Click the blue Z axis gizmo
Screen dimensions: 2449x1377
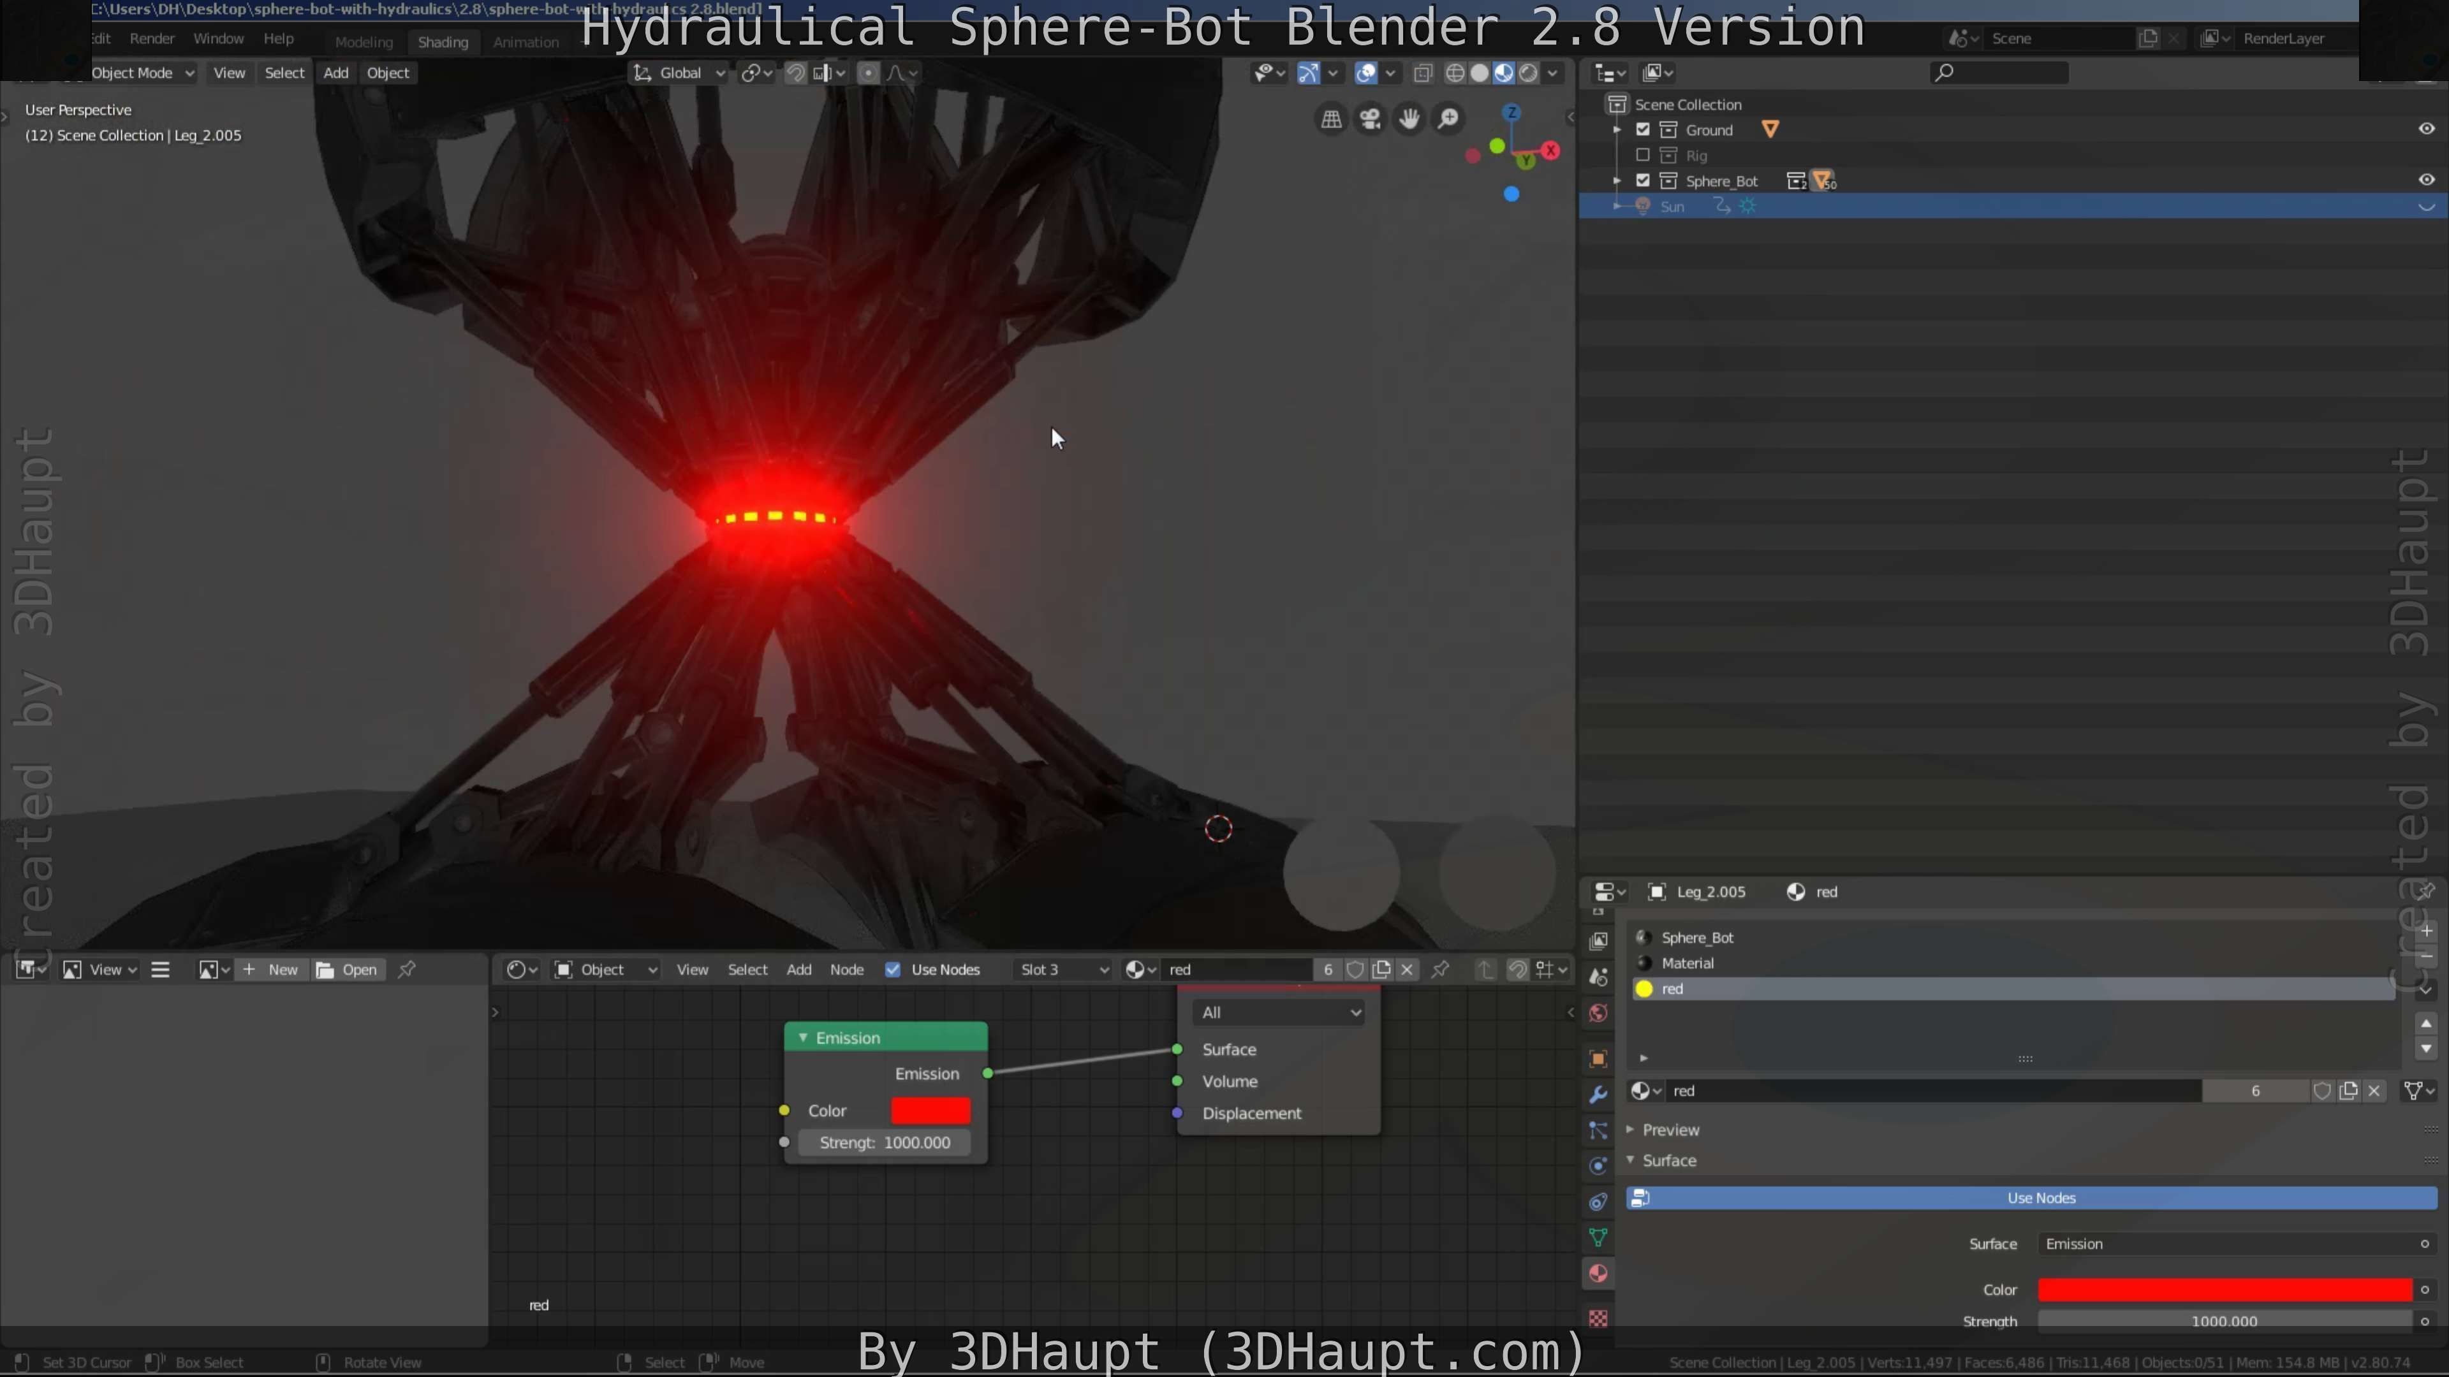pos(1511,113)
